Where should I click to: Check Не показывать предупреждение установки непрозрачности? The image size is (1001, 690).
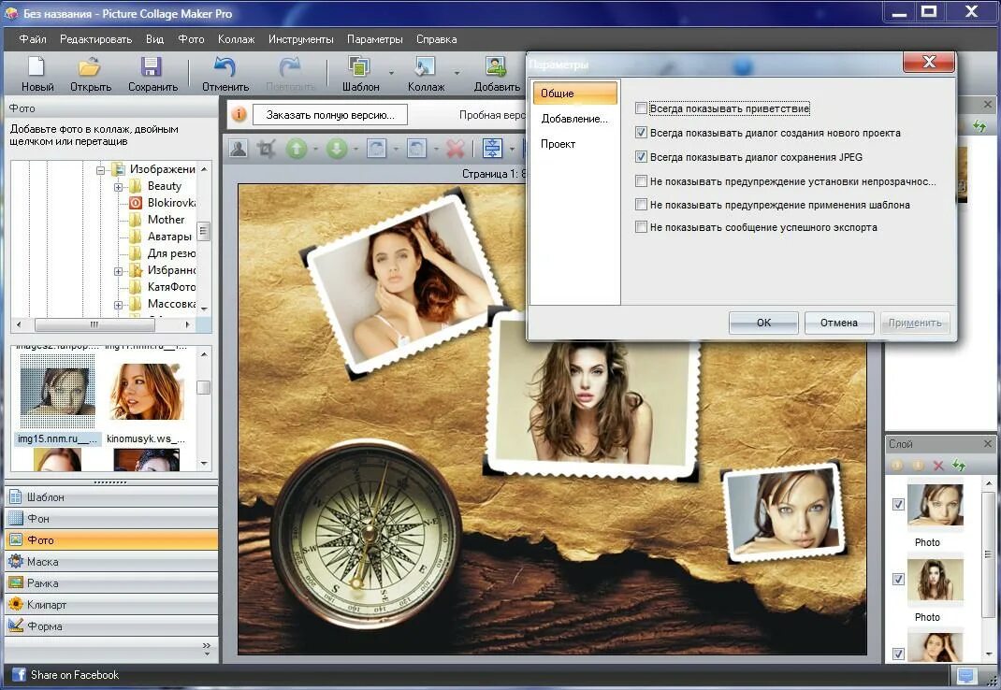641,181
